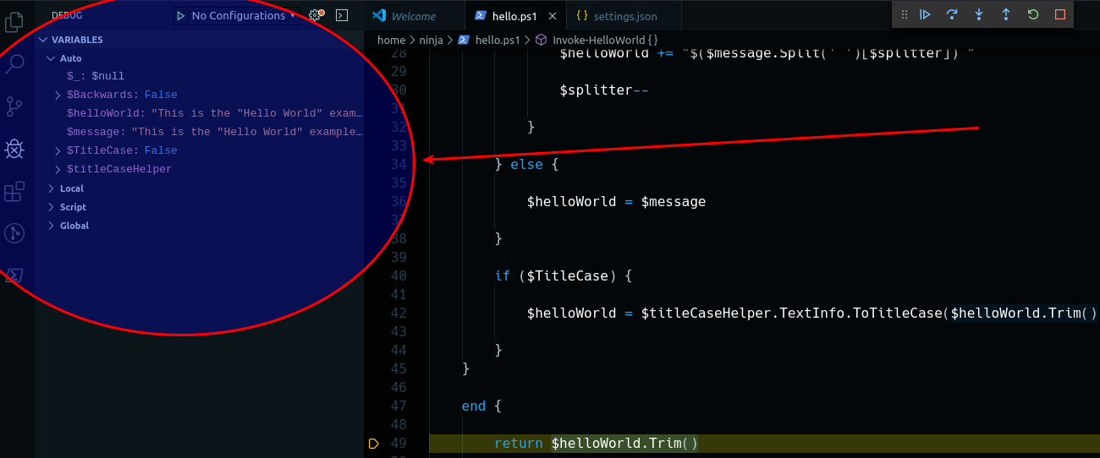Open the Search view in activity bar
Screen dimensions: 1100x458
click(14, 64)
